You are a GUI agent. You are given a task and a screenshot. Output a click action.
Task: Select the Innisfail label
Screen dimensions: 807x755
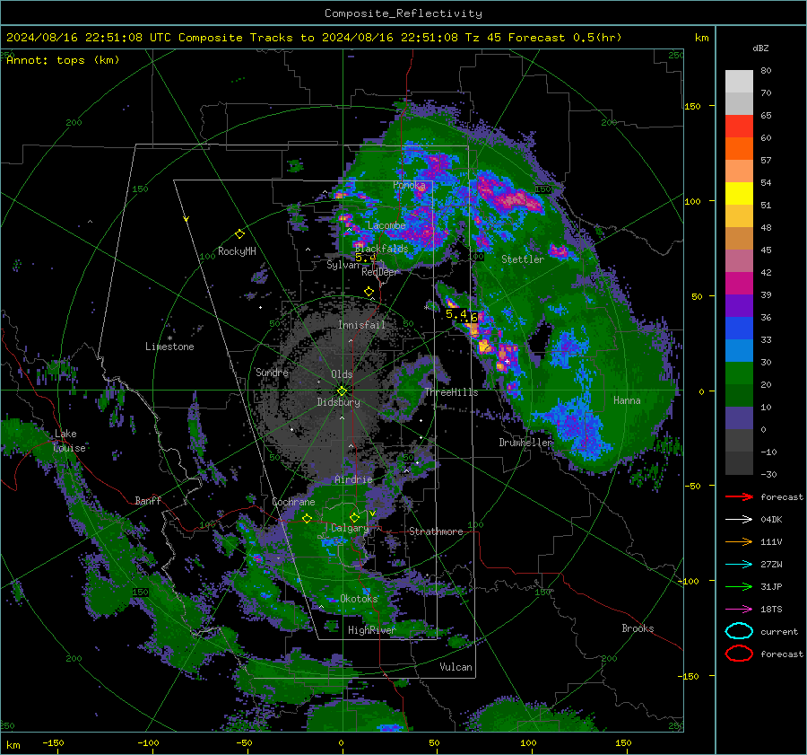(x=361, y=325)
